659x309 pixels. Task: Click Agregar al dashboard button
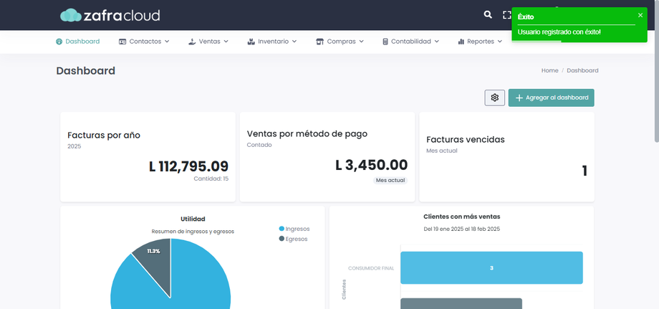click(x=552, y=98)
